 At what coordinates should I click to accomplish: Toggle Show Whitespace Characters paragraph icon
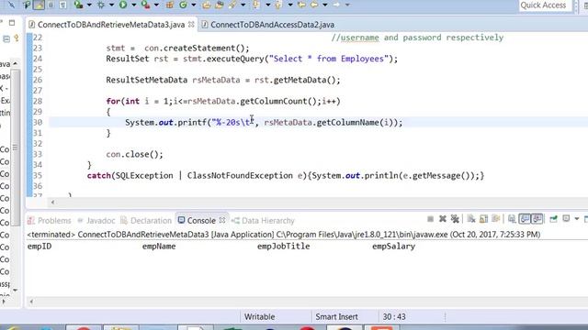(62, 5)
